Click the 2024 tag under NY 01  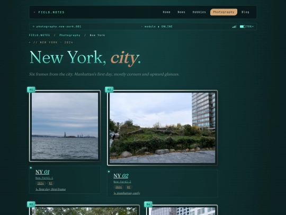click(40, 183)
